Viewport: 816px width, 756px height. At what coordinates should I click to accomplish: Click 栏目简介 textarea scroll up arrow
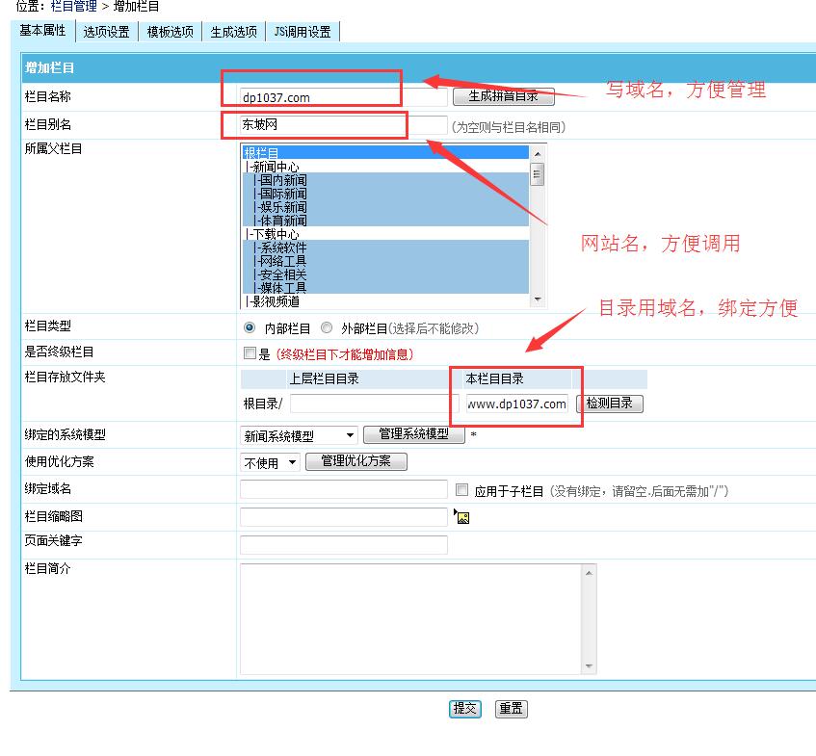pos(589,573)
